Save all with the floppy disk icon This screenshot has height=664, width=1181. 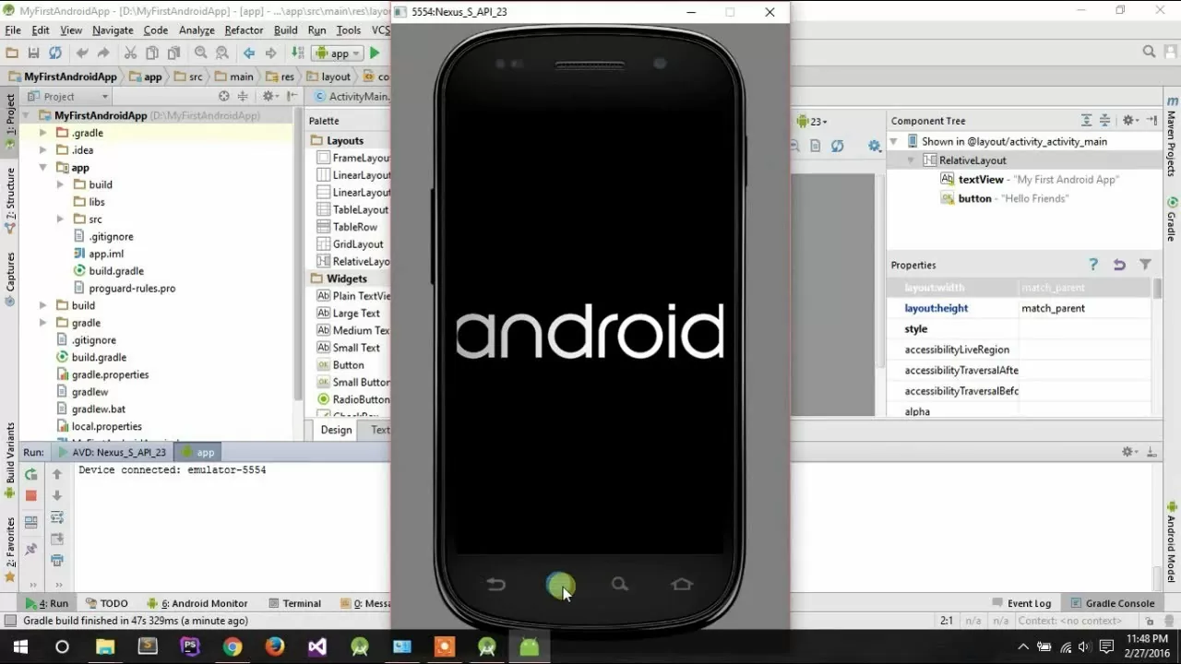[x=34, y=53]
